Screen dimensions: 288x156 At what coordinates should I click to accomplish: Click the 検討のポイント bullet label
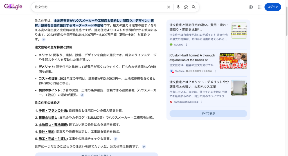[50, 90]
